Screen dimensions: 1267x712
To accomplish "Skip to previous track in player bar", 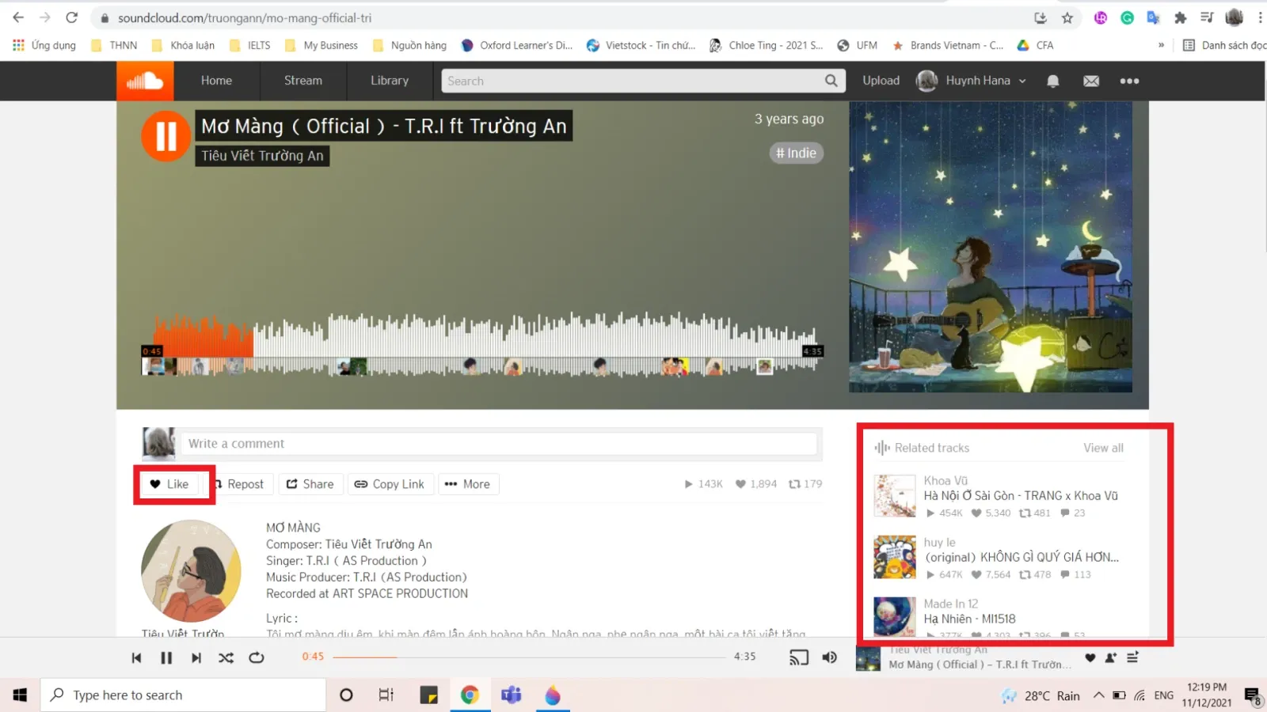I will coord(136,657).
